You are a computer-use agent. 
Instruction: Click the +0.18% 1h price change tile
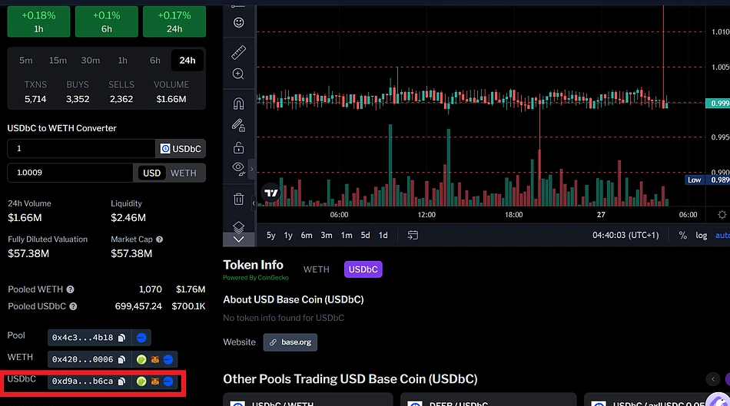[38, 21]
